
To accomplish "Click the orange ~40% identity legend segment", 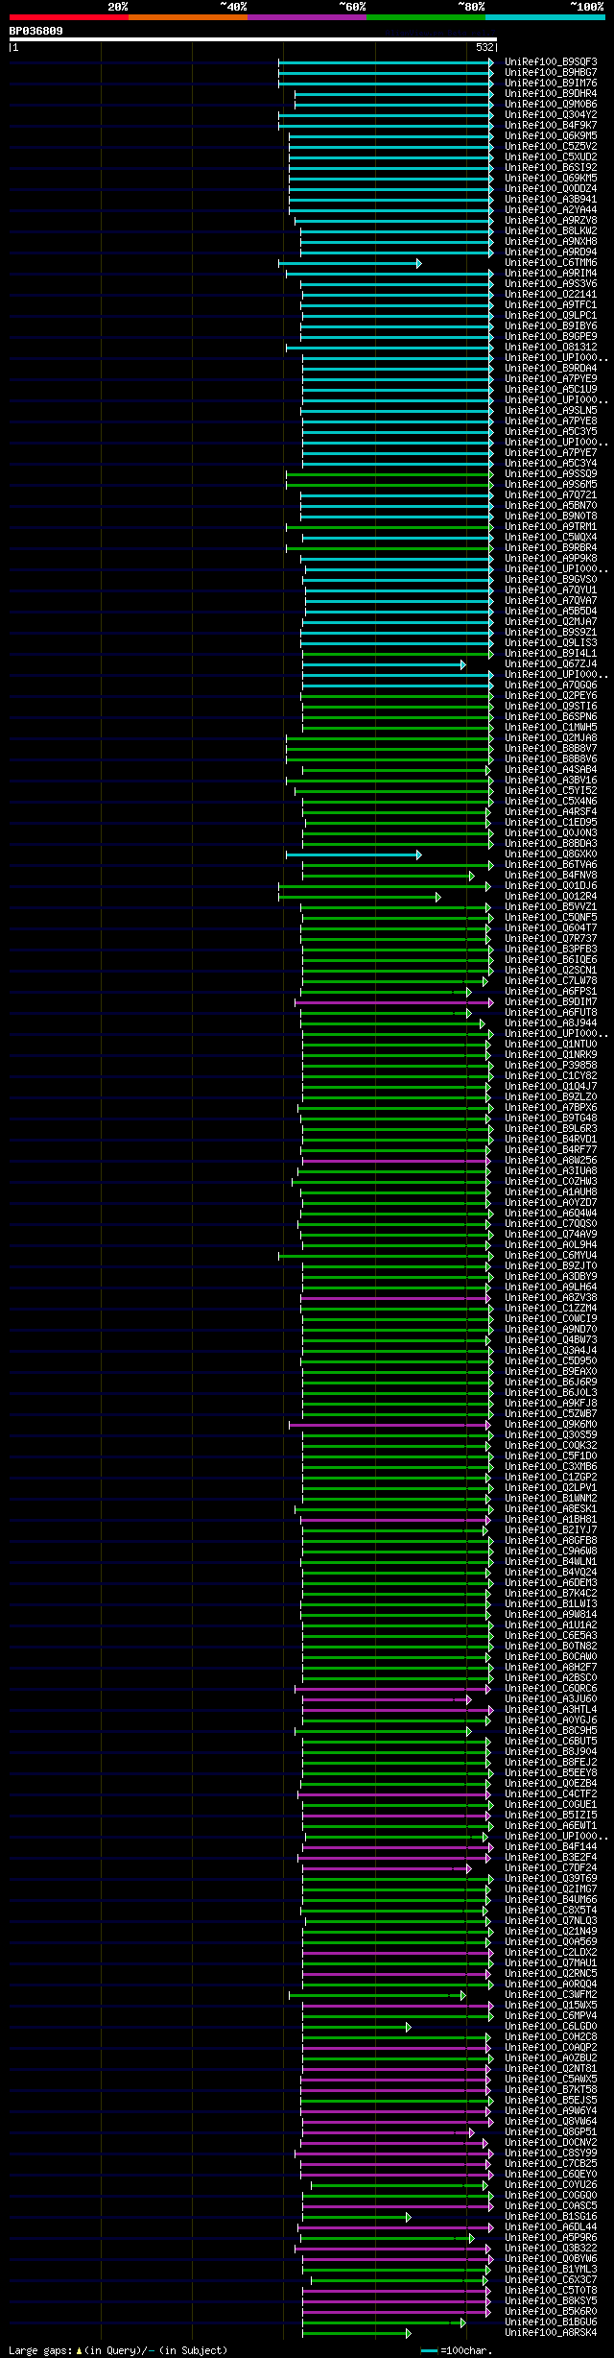I will click(x=188, y=17).
